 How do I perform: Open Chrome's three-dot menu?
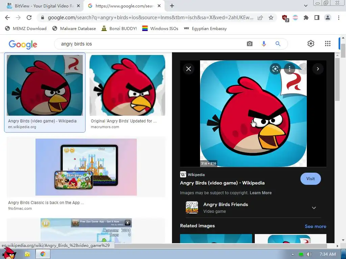[x=339, y=18]
